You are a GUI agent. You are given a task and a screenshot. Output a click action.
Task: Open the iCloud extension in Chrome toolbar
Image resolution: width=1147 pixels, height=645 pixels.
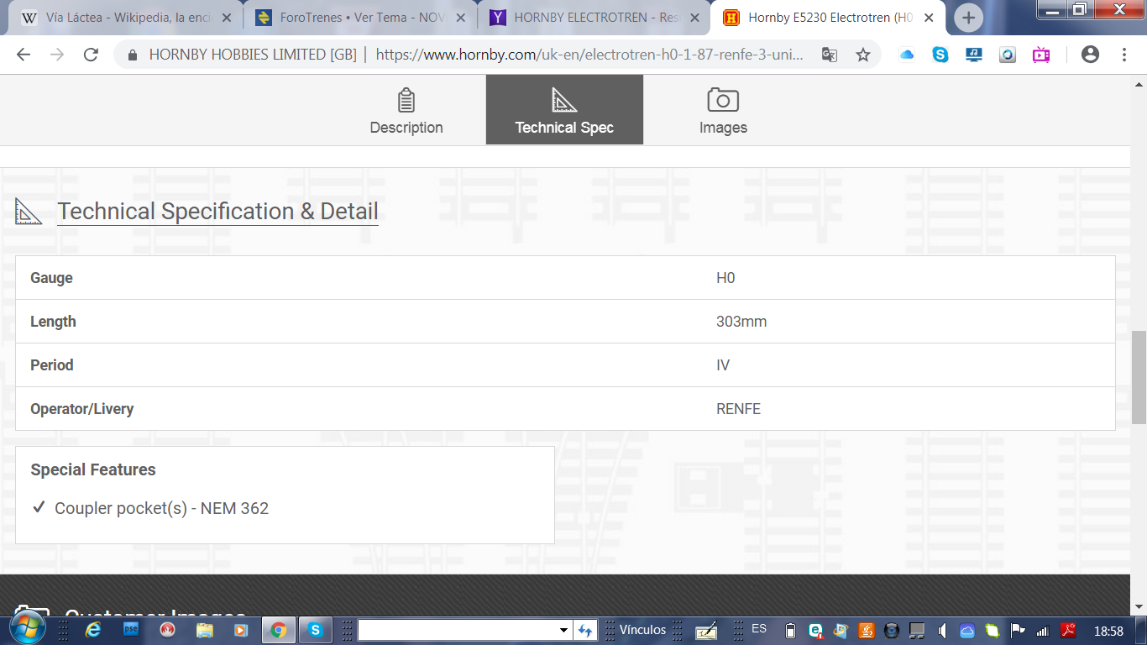pos(907,55)
